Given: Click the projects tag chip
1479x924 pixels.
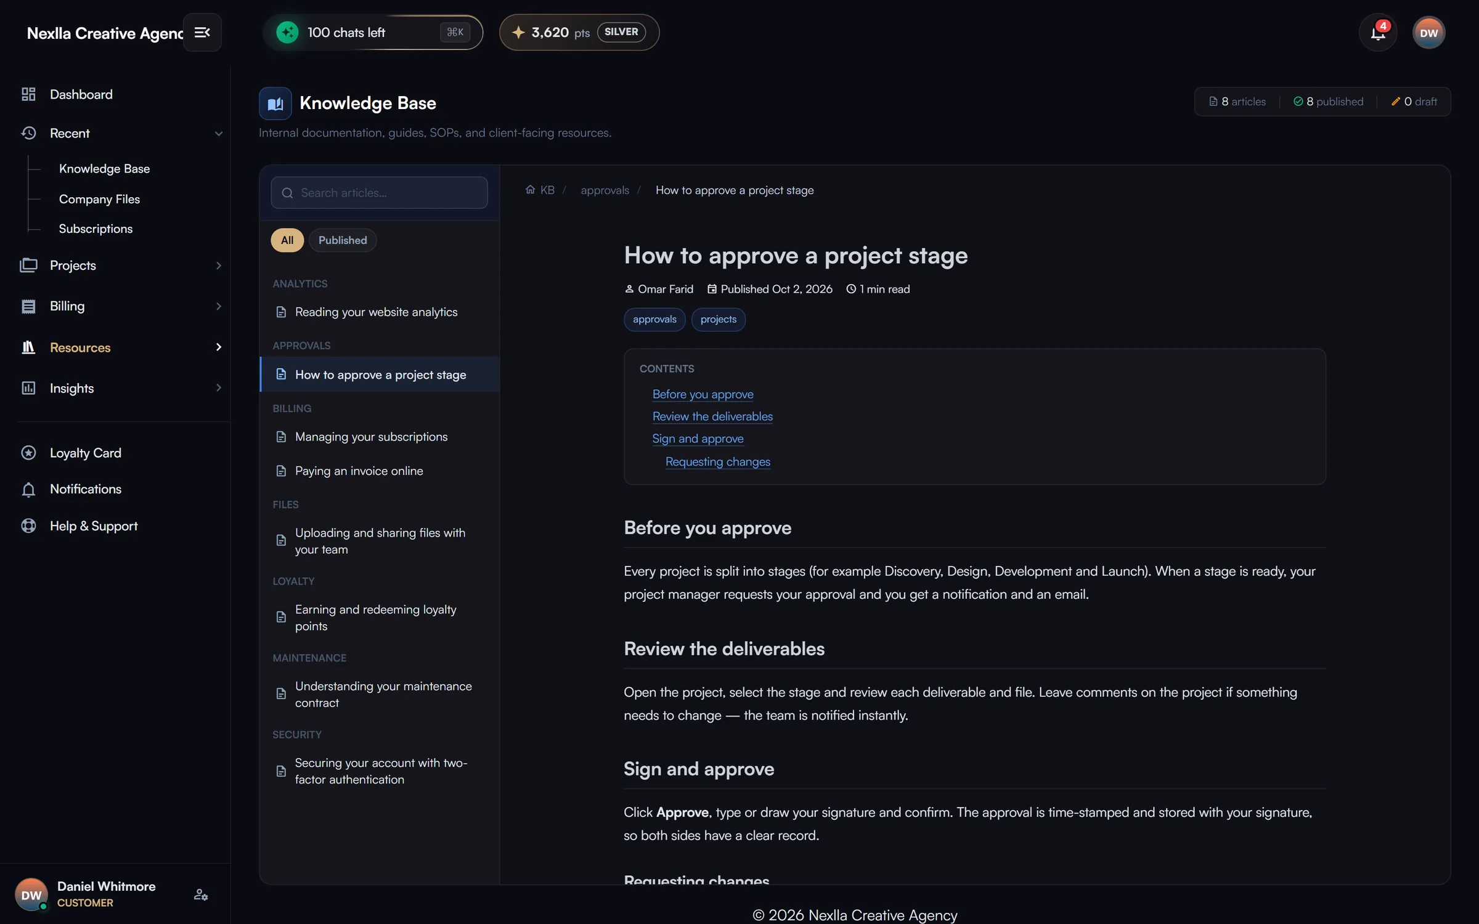Looking at the screenshot, I should click(x=718, y=319).
